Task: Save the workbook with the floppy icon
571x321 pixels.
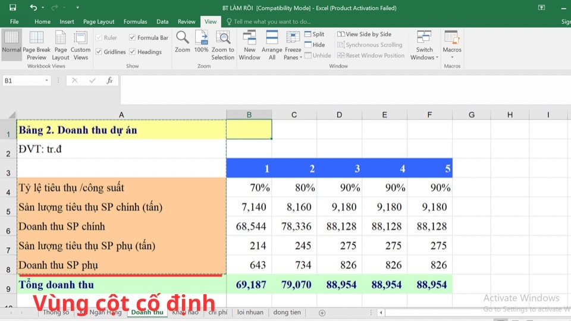Action: [x=12, y=7]
